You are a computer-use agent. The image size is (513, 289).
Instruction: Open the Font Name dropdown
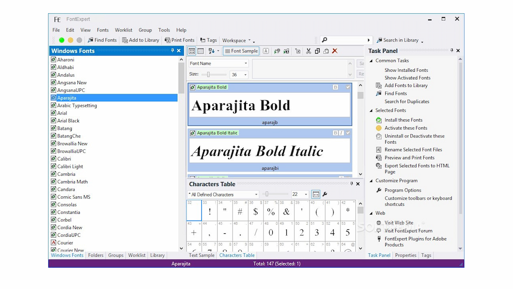point(245,63)
